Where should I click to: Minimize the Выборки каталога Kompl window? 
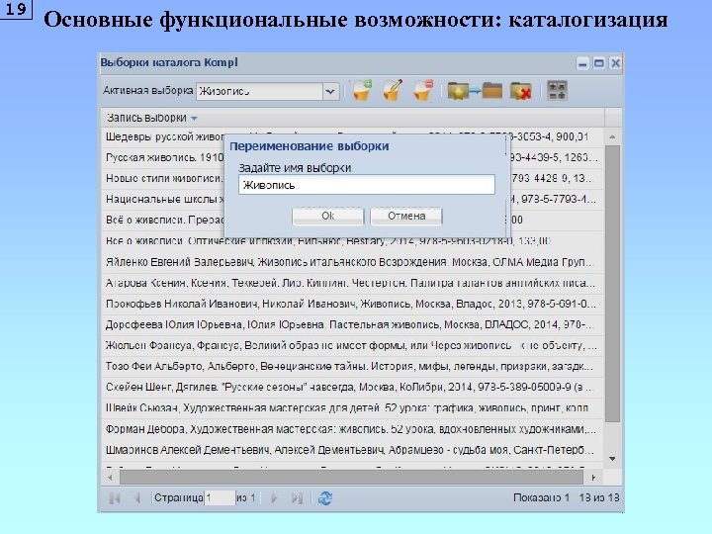(x=582, y=63)
